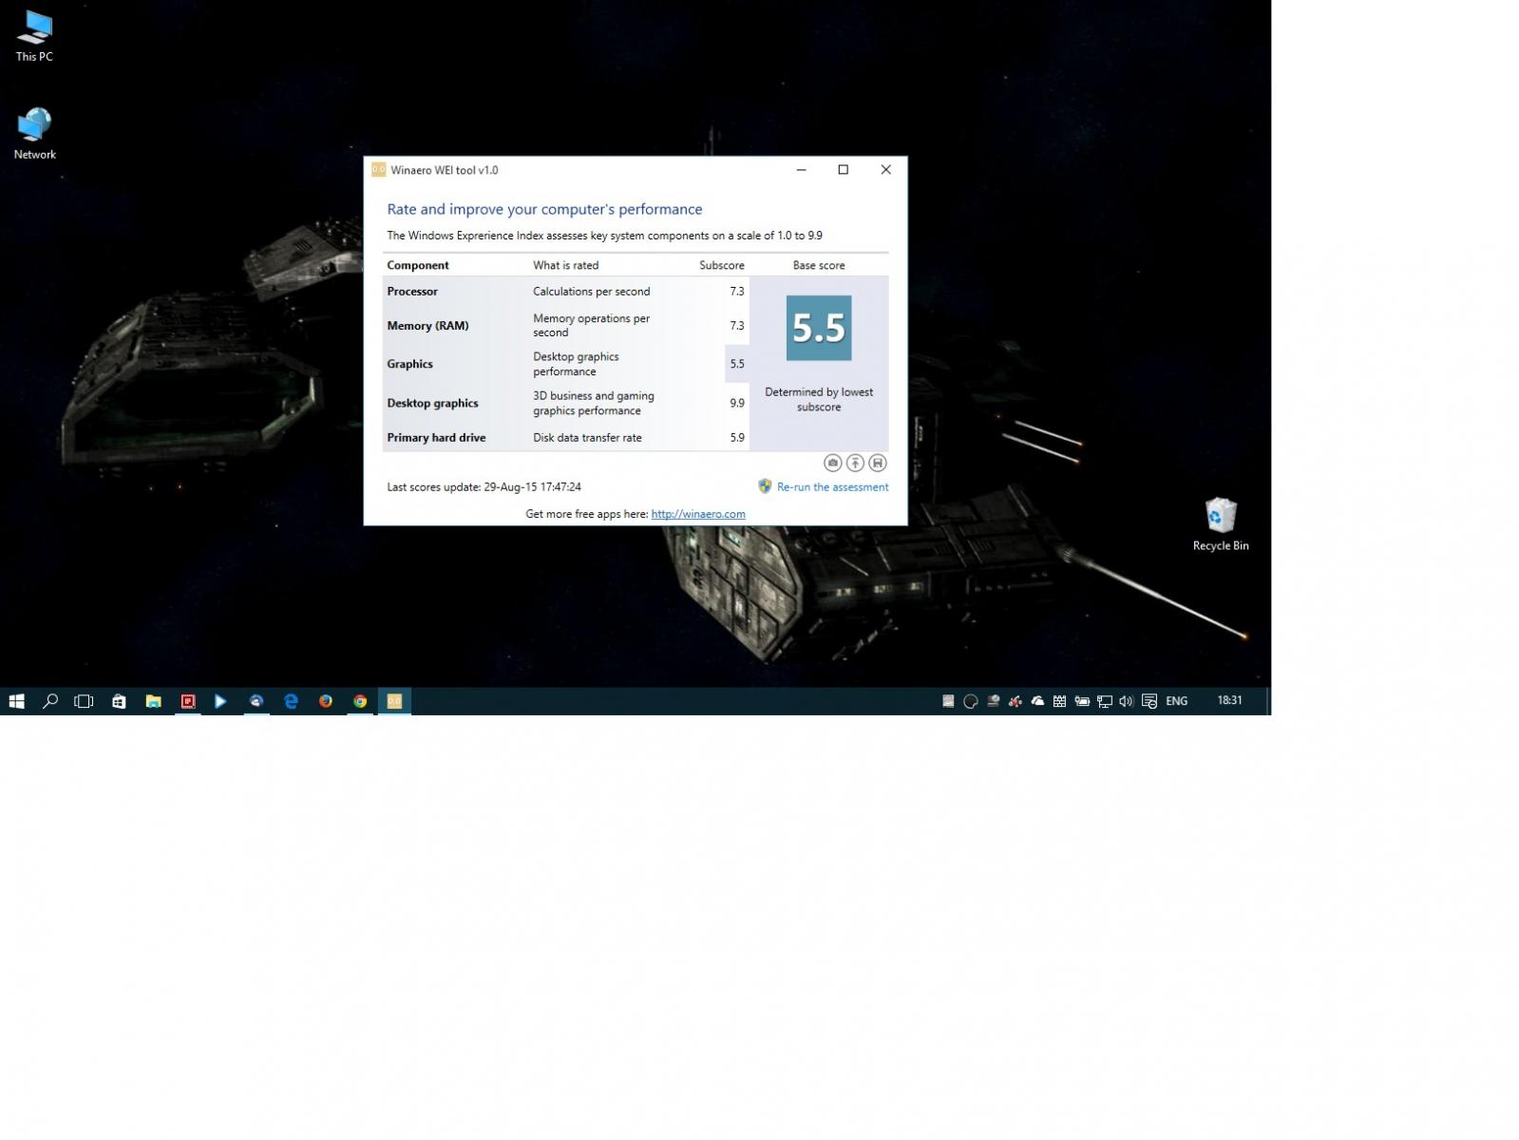The height and width of the screenshot is (1140, 1519).
Task: Click the 5.5 base score tile
Action: click(818, 328)
